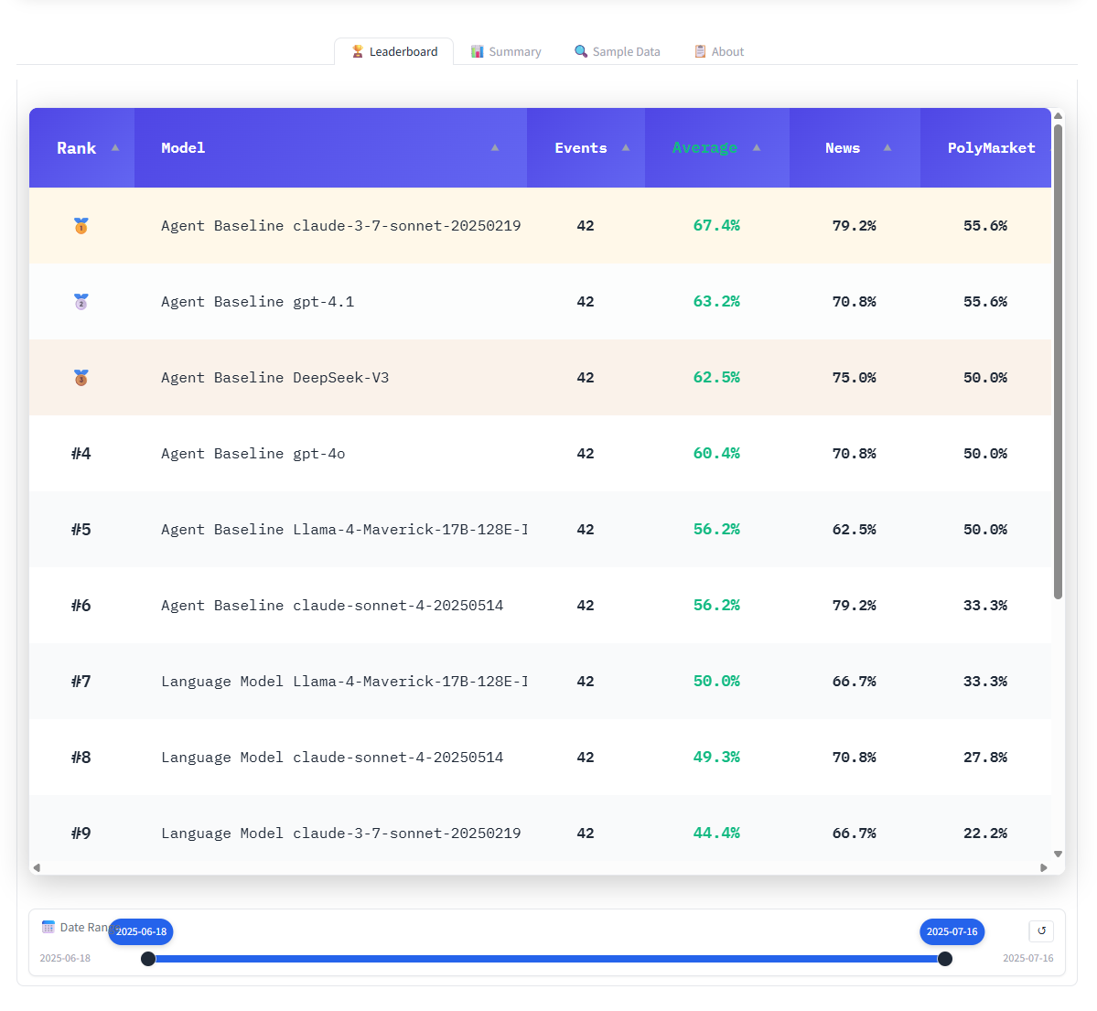Click the table scroll-up arrow
Image resolution: width=1097 pixels, height=1011 pixels.
pyautogui.click(x=1058, y=115)
